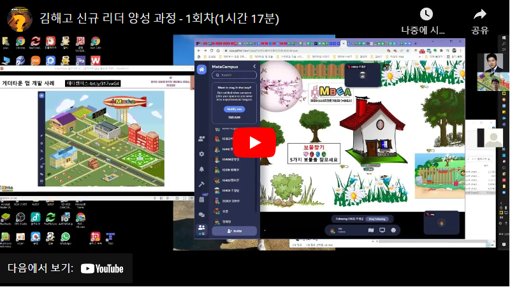Viewport: 510px width, 287px height.
Task: Open the video title link 김해고 신규 리더 양성 과정
Action: point(159,18)
